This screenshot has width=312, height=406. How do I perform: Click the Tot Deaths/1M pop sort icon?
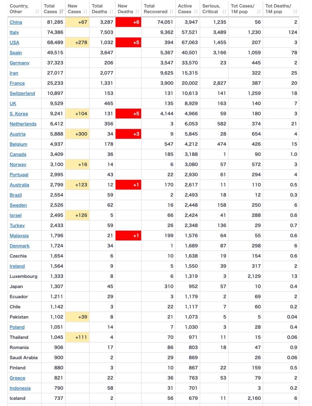coord(295,12)
